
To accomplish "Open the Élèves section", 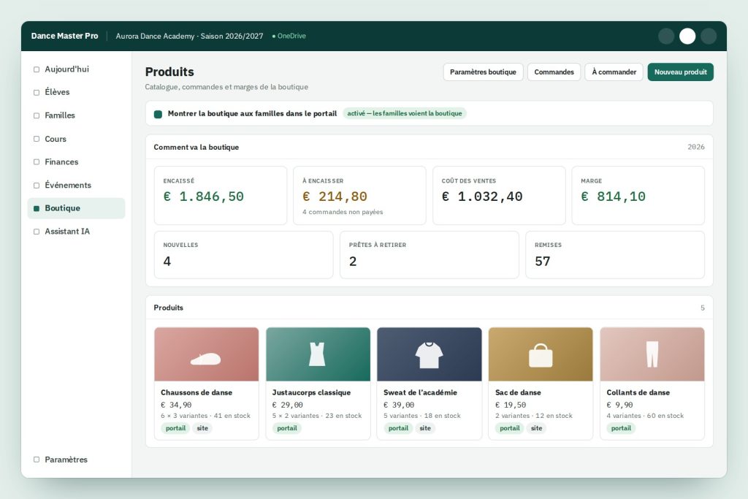I will click(76, 92).
